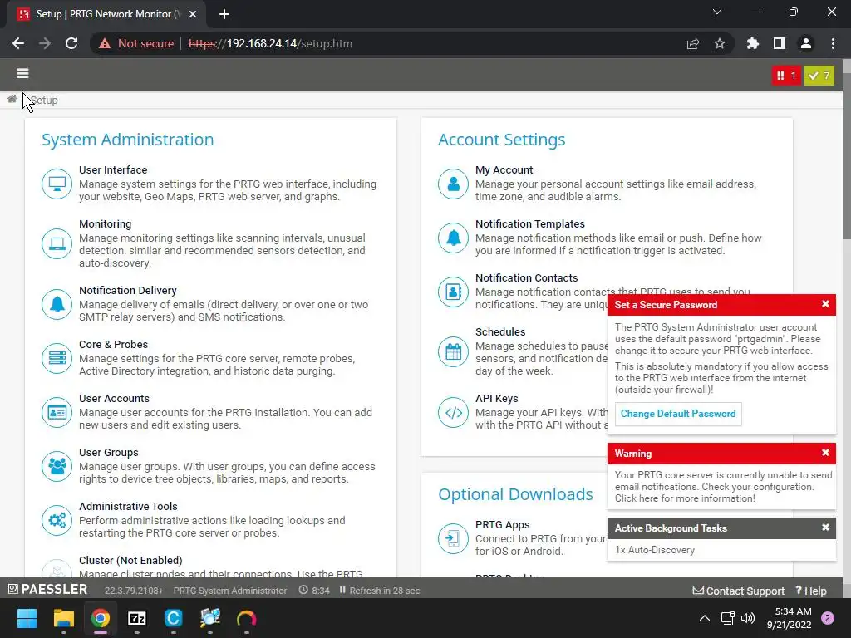Click the home breadcrumb icon
851x638 pixels.
[12, 99]
